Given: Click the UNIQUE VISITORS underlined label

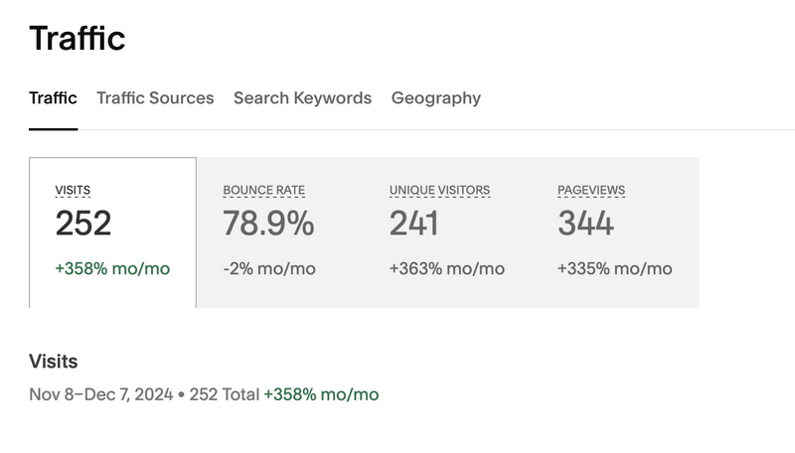Looking at the screenshot, I should (x=439, y=190).
